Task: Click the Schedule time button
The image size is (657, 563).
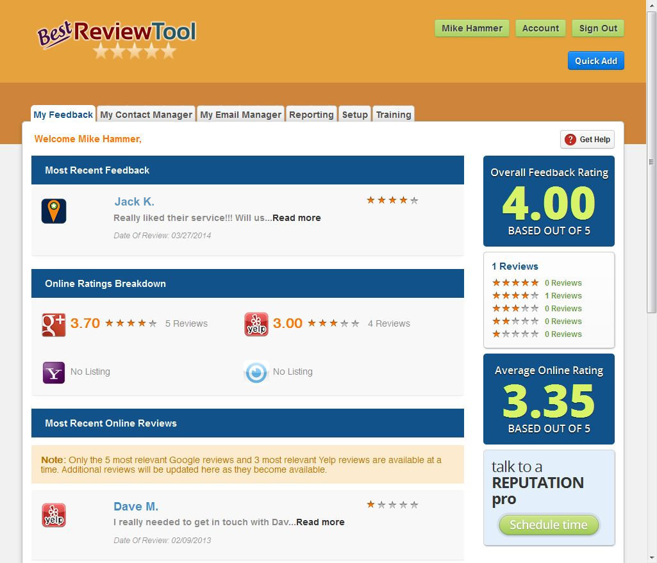Action: pyautogui.click(x=548, y=525)
